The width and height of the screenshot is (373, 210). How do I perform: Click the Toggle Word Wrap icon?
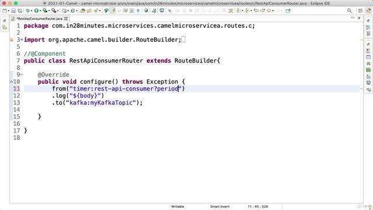pos(125,10)
